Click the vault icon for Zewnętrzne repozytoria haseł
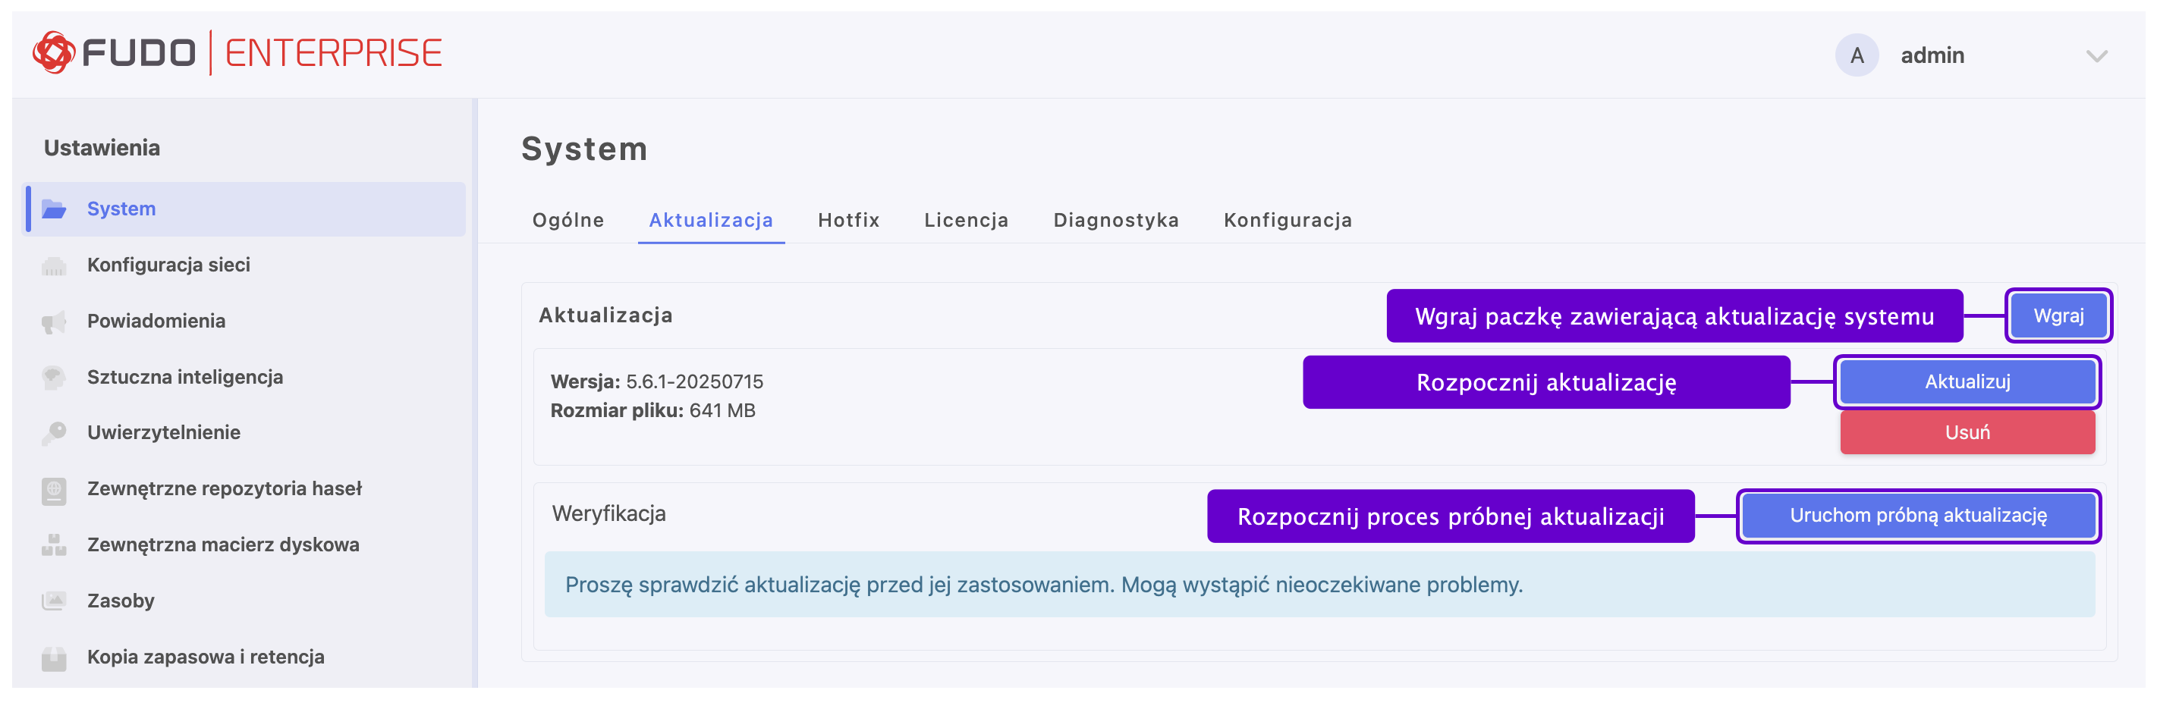 point(55,490)
